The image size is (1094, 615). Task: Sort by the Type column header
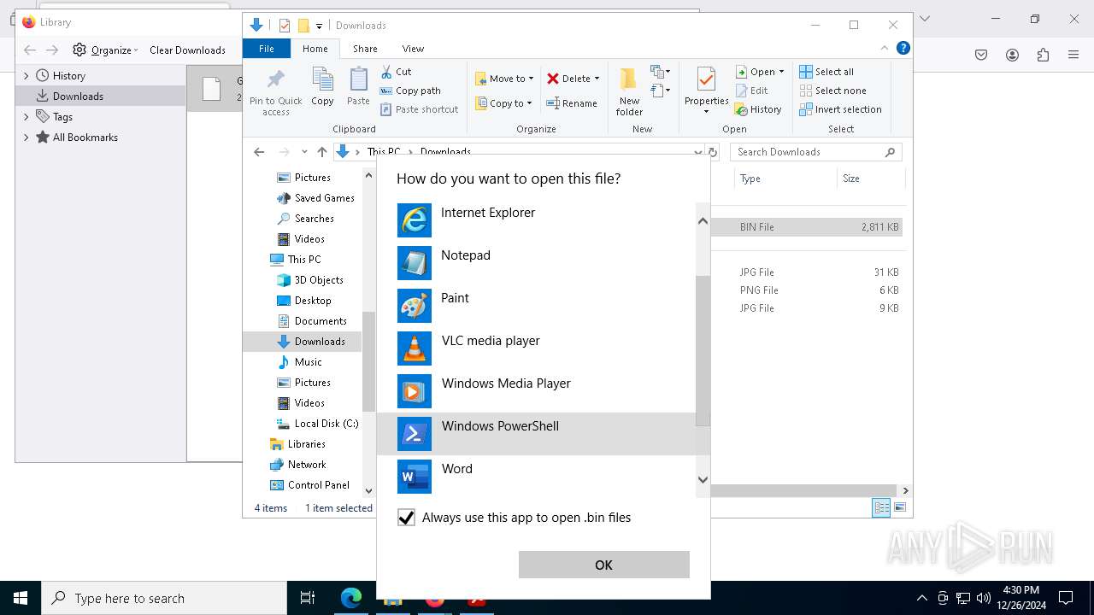[784, 179]
